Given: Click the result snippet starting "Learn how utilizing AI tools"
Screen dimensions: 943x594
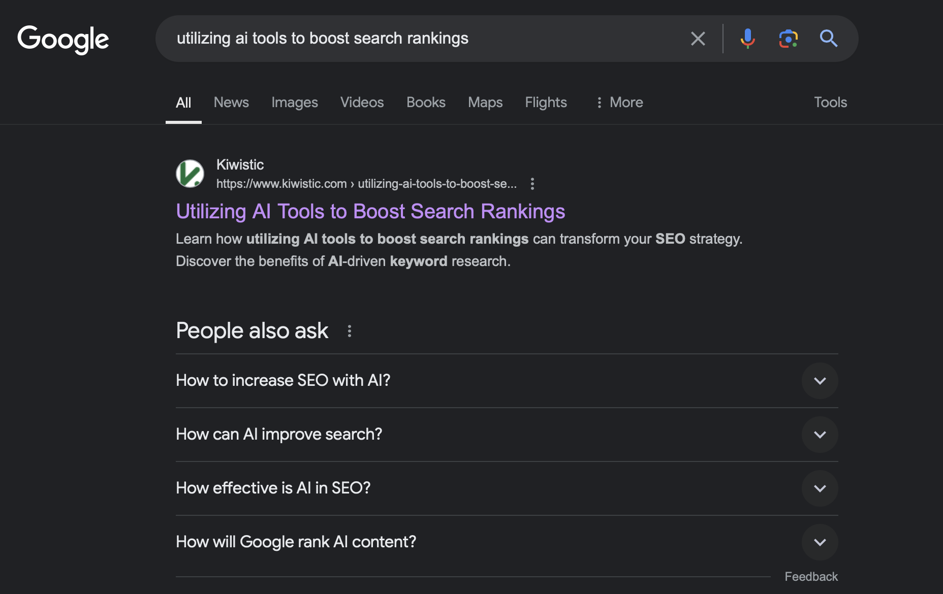Looking at the screenshot, I should 459,250.
